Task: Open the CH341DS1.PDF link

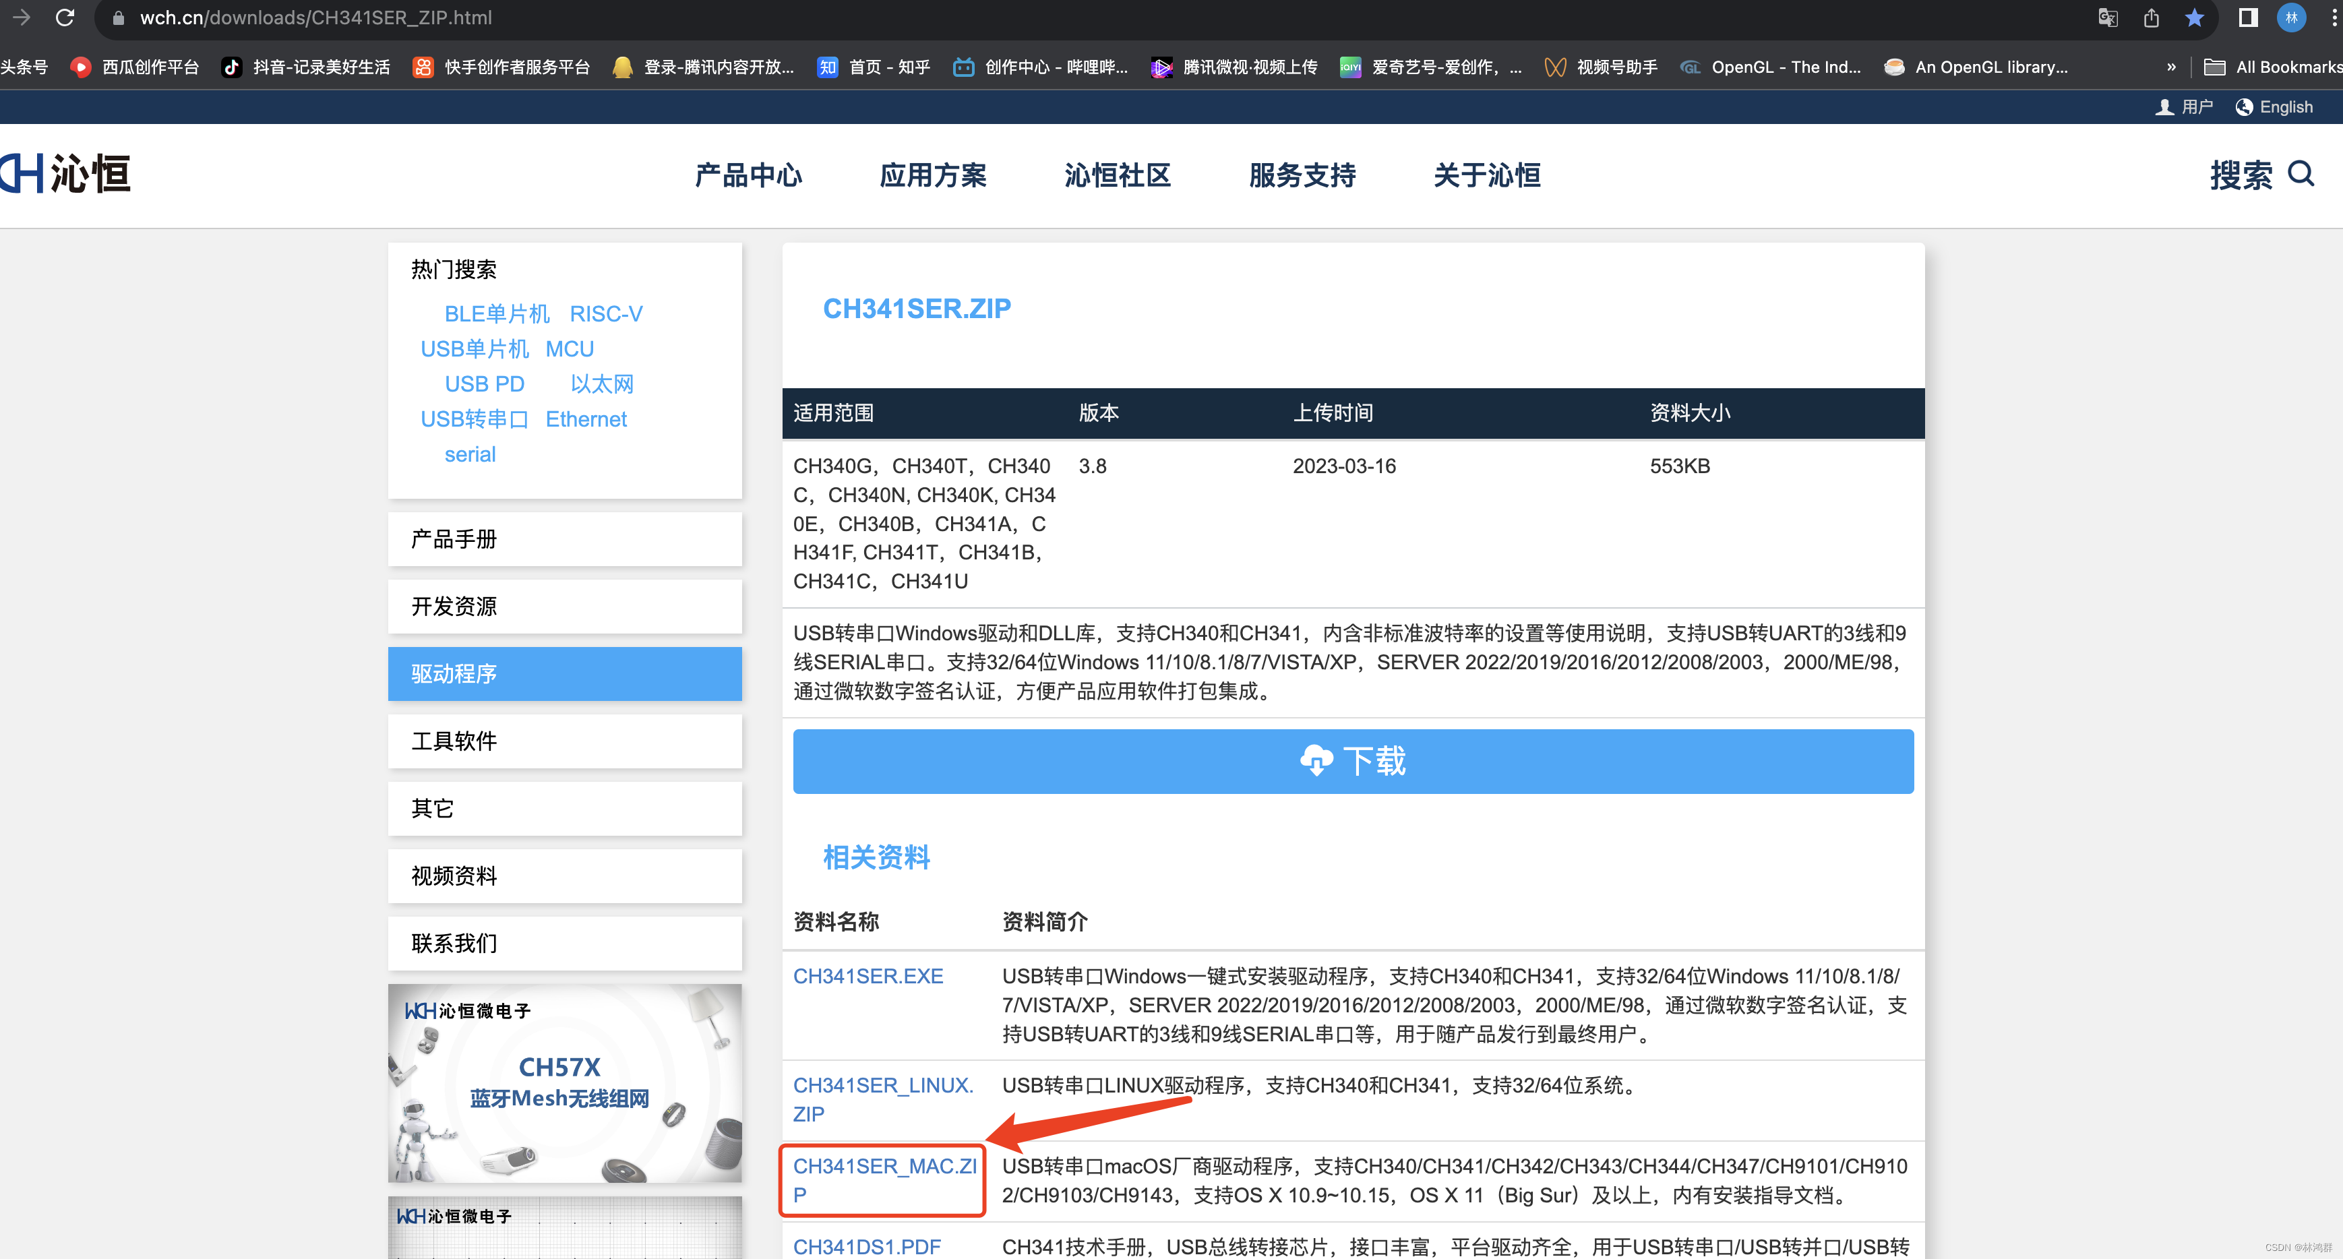Action: pos(867,1246)
